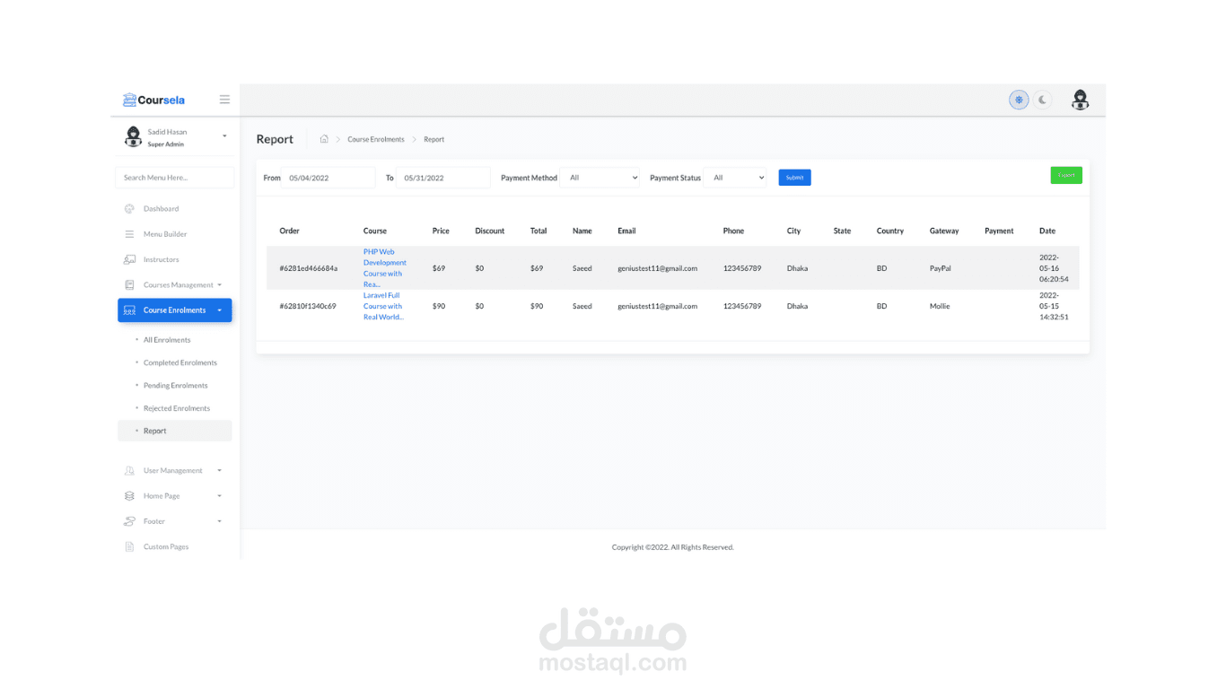Click the Gateway column header
Viewport: 1226px width, 689px height.
944,231
